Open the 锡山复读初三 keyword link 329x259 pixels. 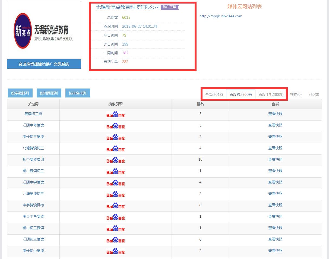click(33, 171)
